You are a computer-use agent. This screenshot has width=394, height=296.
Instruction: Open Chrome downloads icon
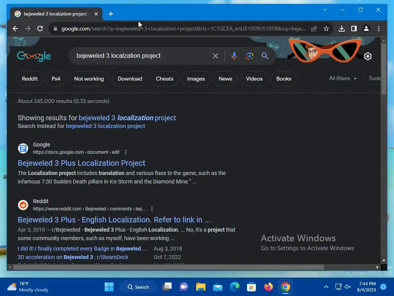(x=342, y=29)
